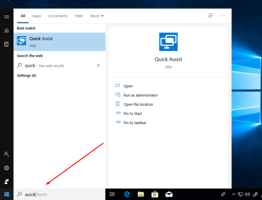The height and width of the screenshot is (200, 262).
Task: Select the All tab
Action: (x=23, y=16)
